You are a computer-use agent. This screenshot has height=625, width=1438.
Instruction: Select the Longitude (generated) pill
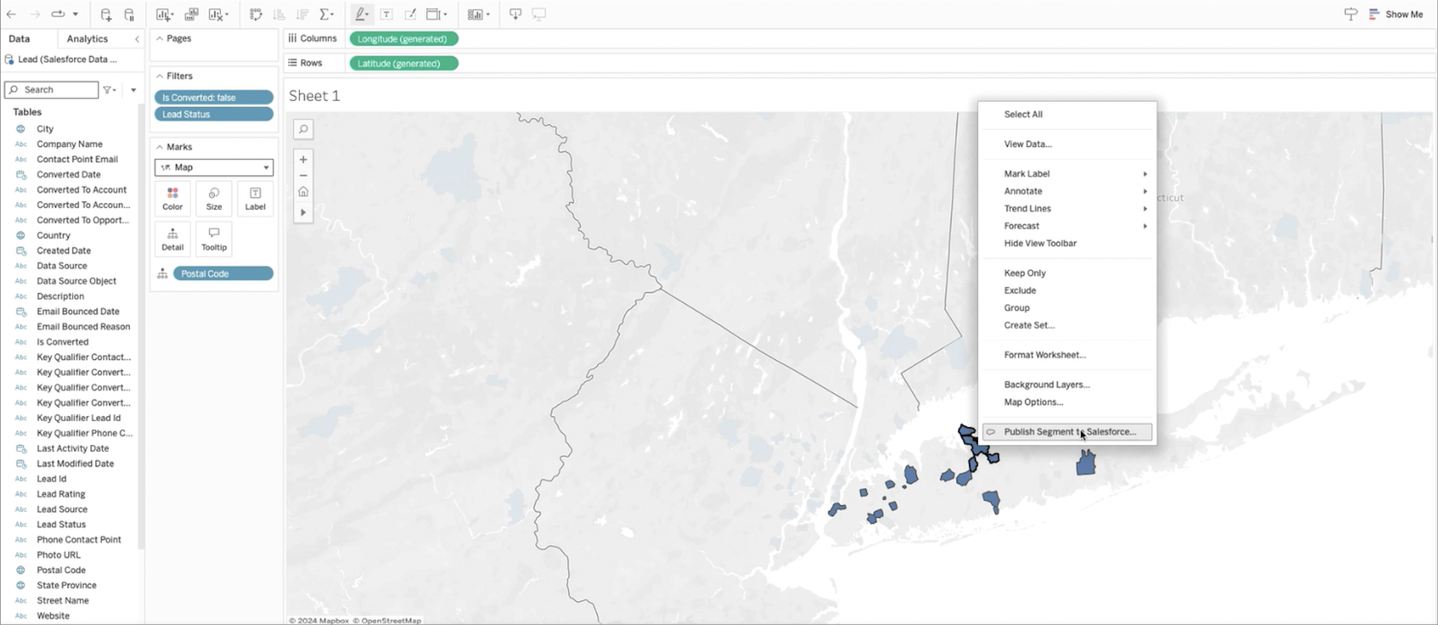coord(404,39)
